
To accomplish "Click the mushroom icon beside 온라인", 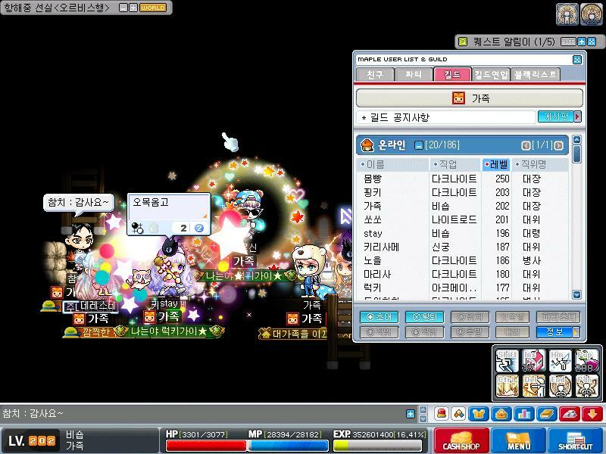I will (367, 145).
